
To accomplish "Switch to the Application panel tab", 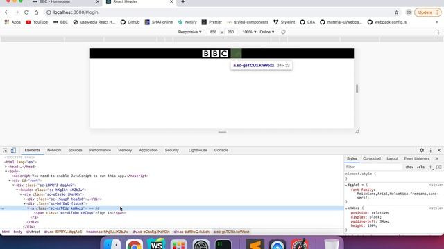I will (x=148, y=151).
